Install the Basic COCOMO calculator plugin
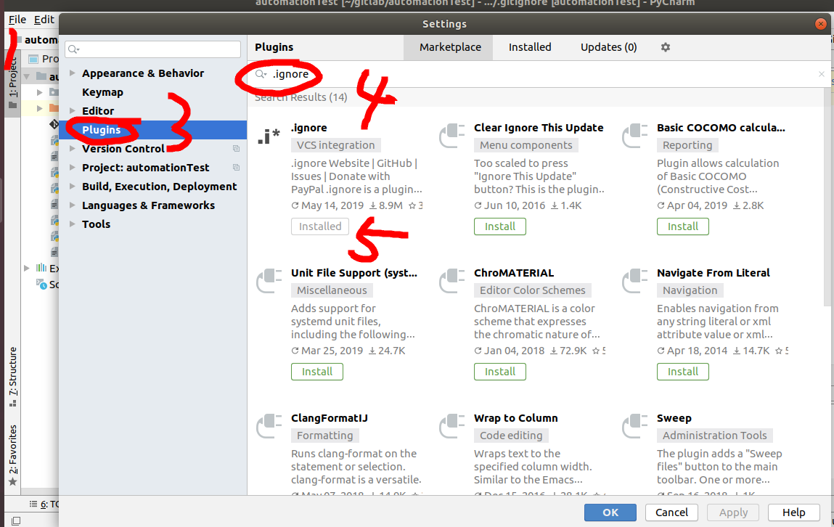Image resolution: width=834 pixels, height=527 pixels. pyautogui.click(x=683, y=226)
